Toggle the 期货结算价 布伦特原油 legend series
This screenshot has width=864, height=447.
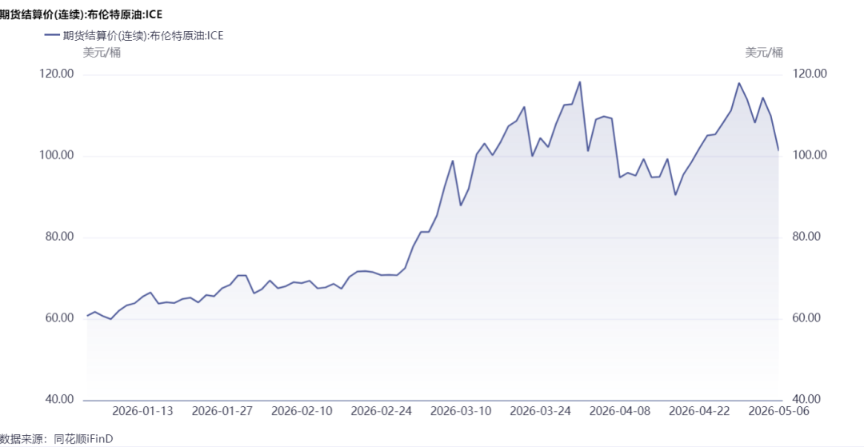pyautogui.click(x=132, y=35)
